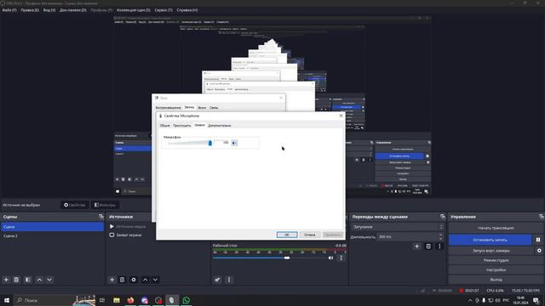This screenshot has width=545, height=306.
Task: Toggle mute in the Microphone properties dialog
Action: point(235,143)
